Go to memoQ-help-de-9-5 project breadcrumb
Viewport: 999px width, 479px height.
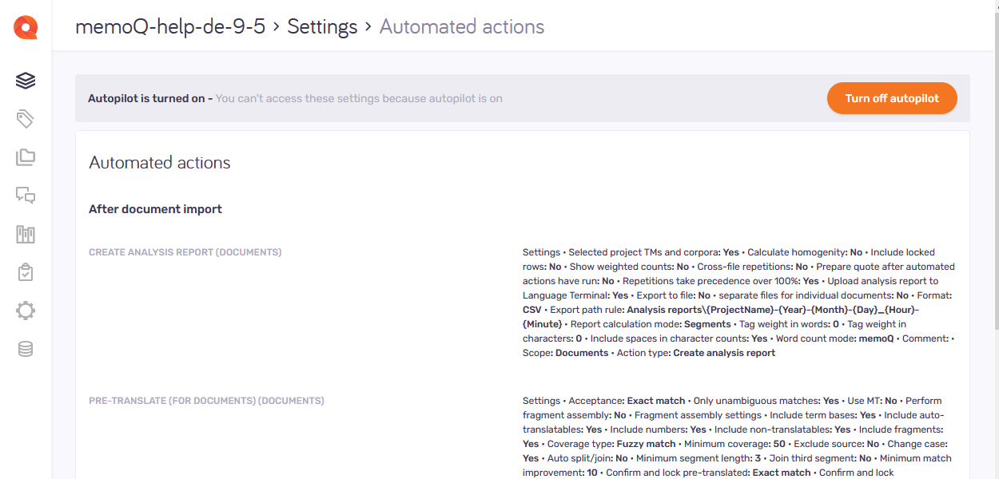click(169, 26)
